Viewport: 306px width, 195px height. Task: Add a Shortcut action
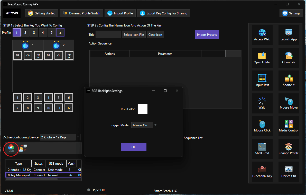tap(289, 81)
